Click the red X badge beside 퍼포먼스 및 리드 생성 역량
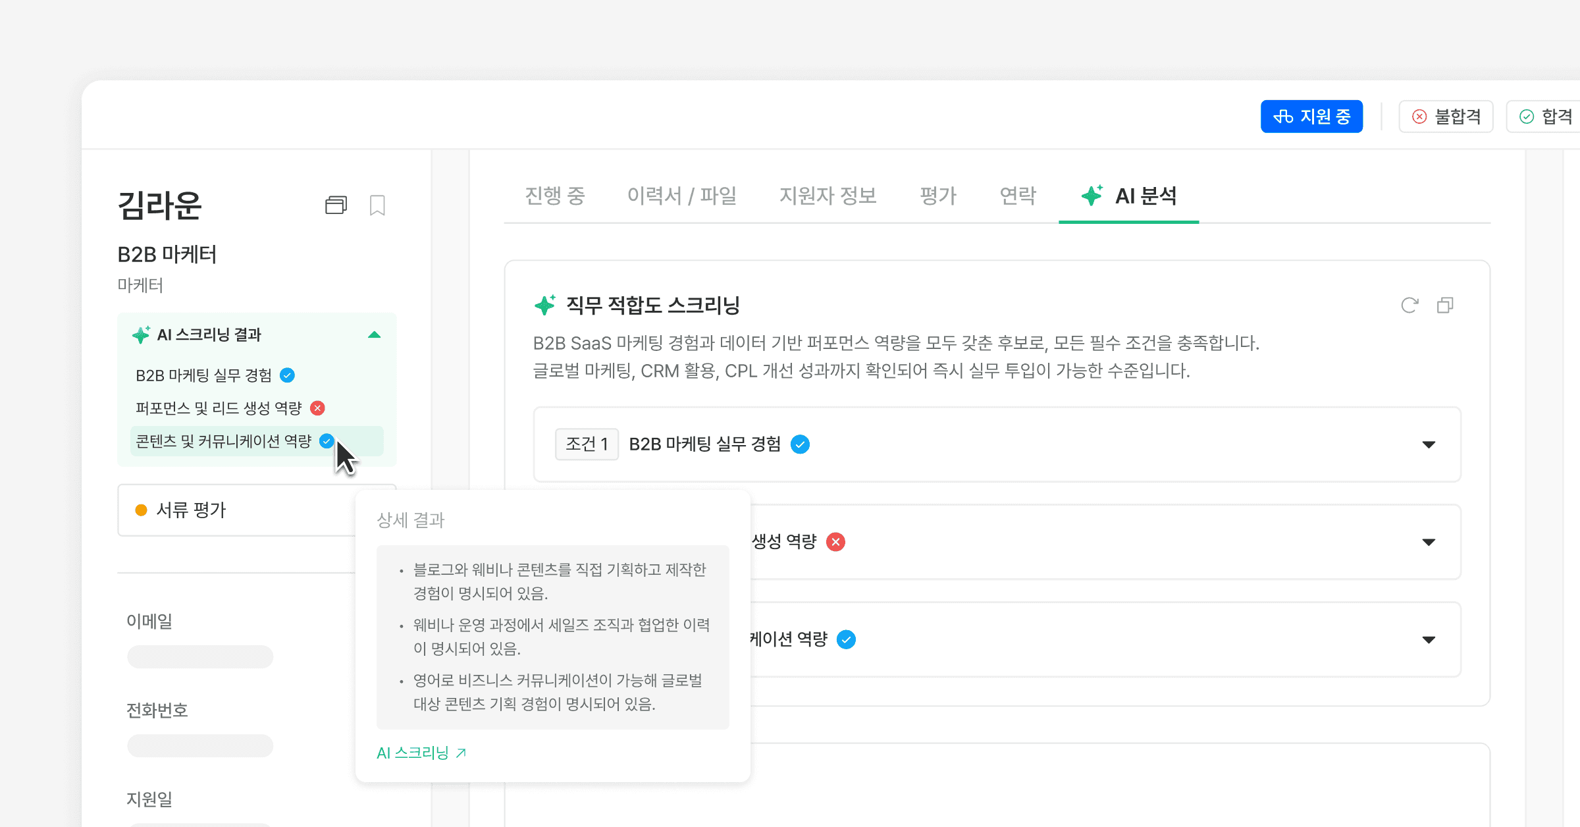Image resolution: width=1580 pixels, height=827 pixels. click(317, 408)
